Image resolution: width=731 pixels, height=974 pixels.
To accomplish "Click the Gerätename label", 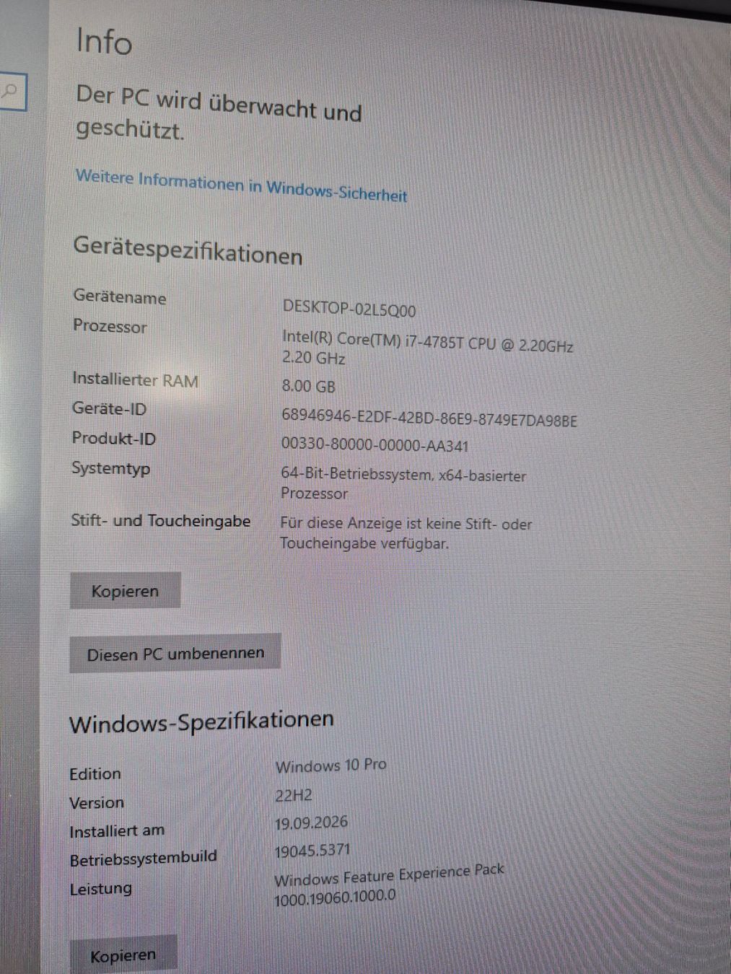I will click(x=119, y=297).
